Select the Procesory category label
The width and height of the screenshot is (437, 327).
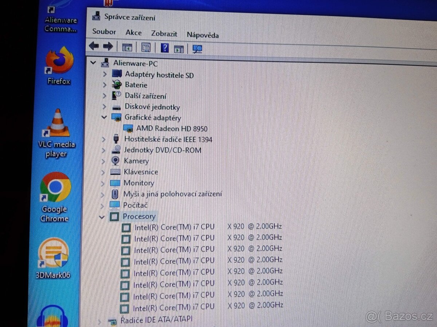(x=139, y=217)
